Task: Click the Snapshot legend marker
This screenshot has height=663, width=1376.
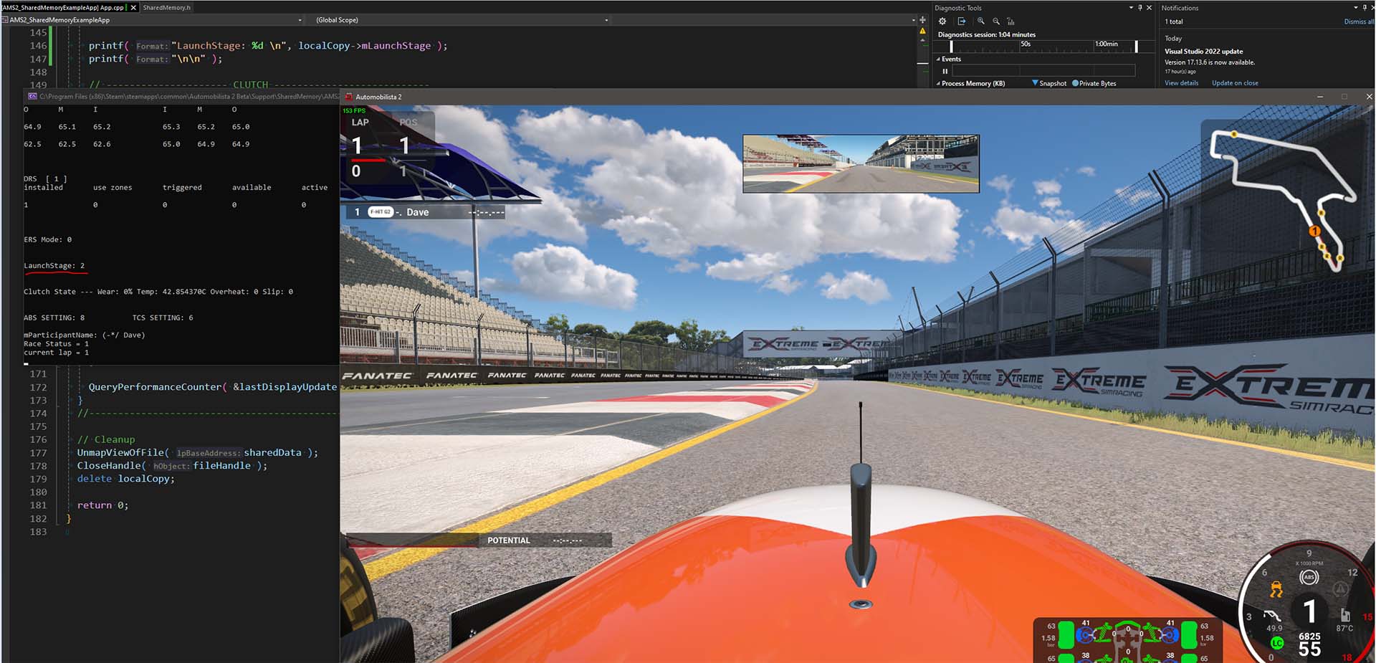Action: 1035,83
